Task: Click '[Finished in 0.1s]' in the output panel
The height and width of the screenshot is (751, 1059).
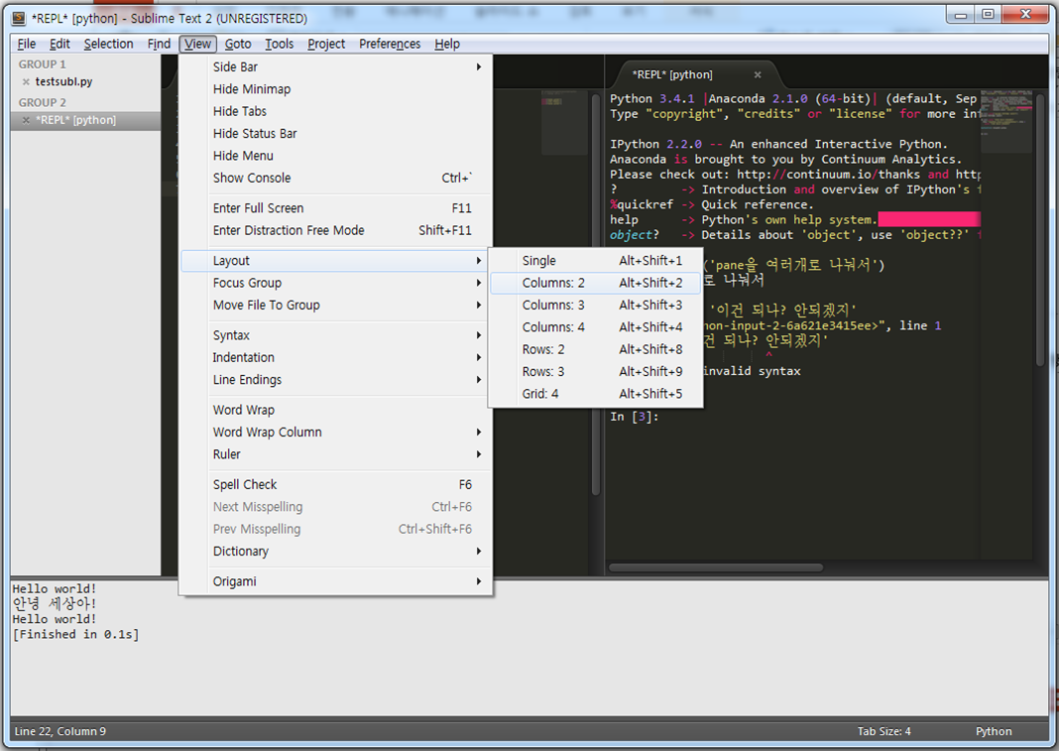Action: [75, 635]
